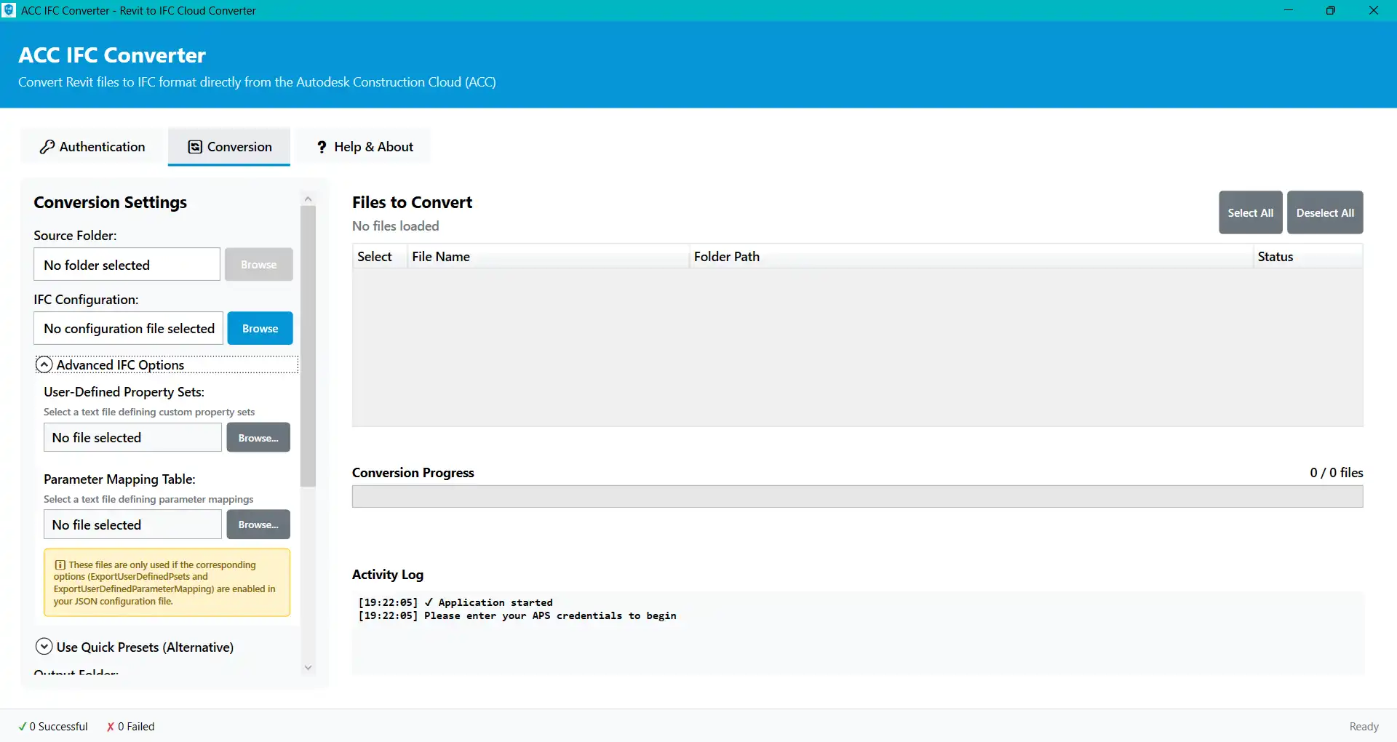The width and height of the screenshot is (1397, 742).
Task: Click the app shield icon in title bar
Action: pos(9,10)
